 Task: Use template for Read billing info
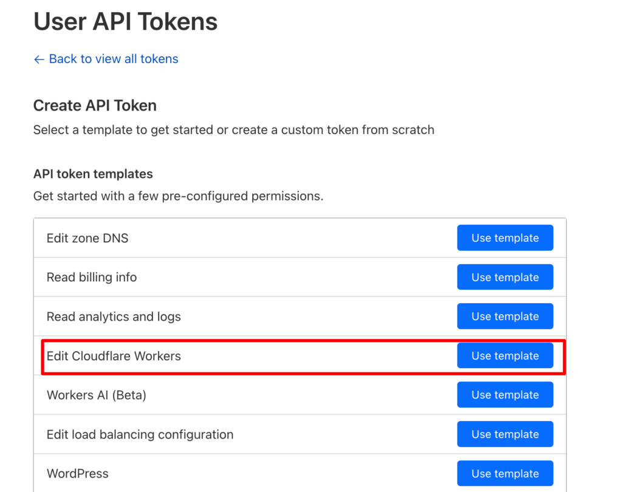505,277
